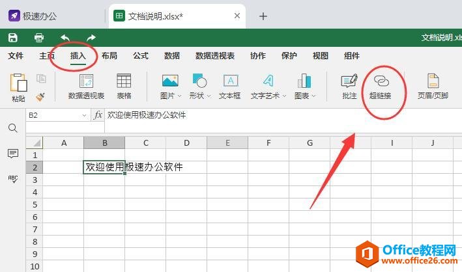The height and width of the screenshot is (272, 462).
Task: Select row 1 header
Action: coord(35,155)
